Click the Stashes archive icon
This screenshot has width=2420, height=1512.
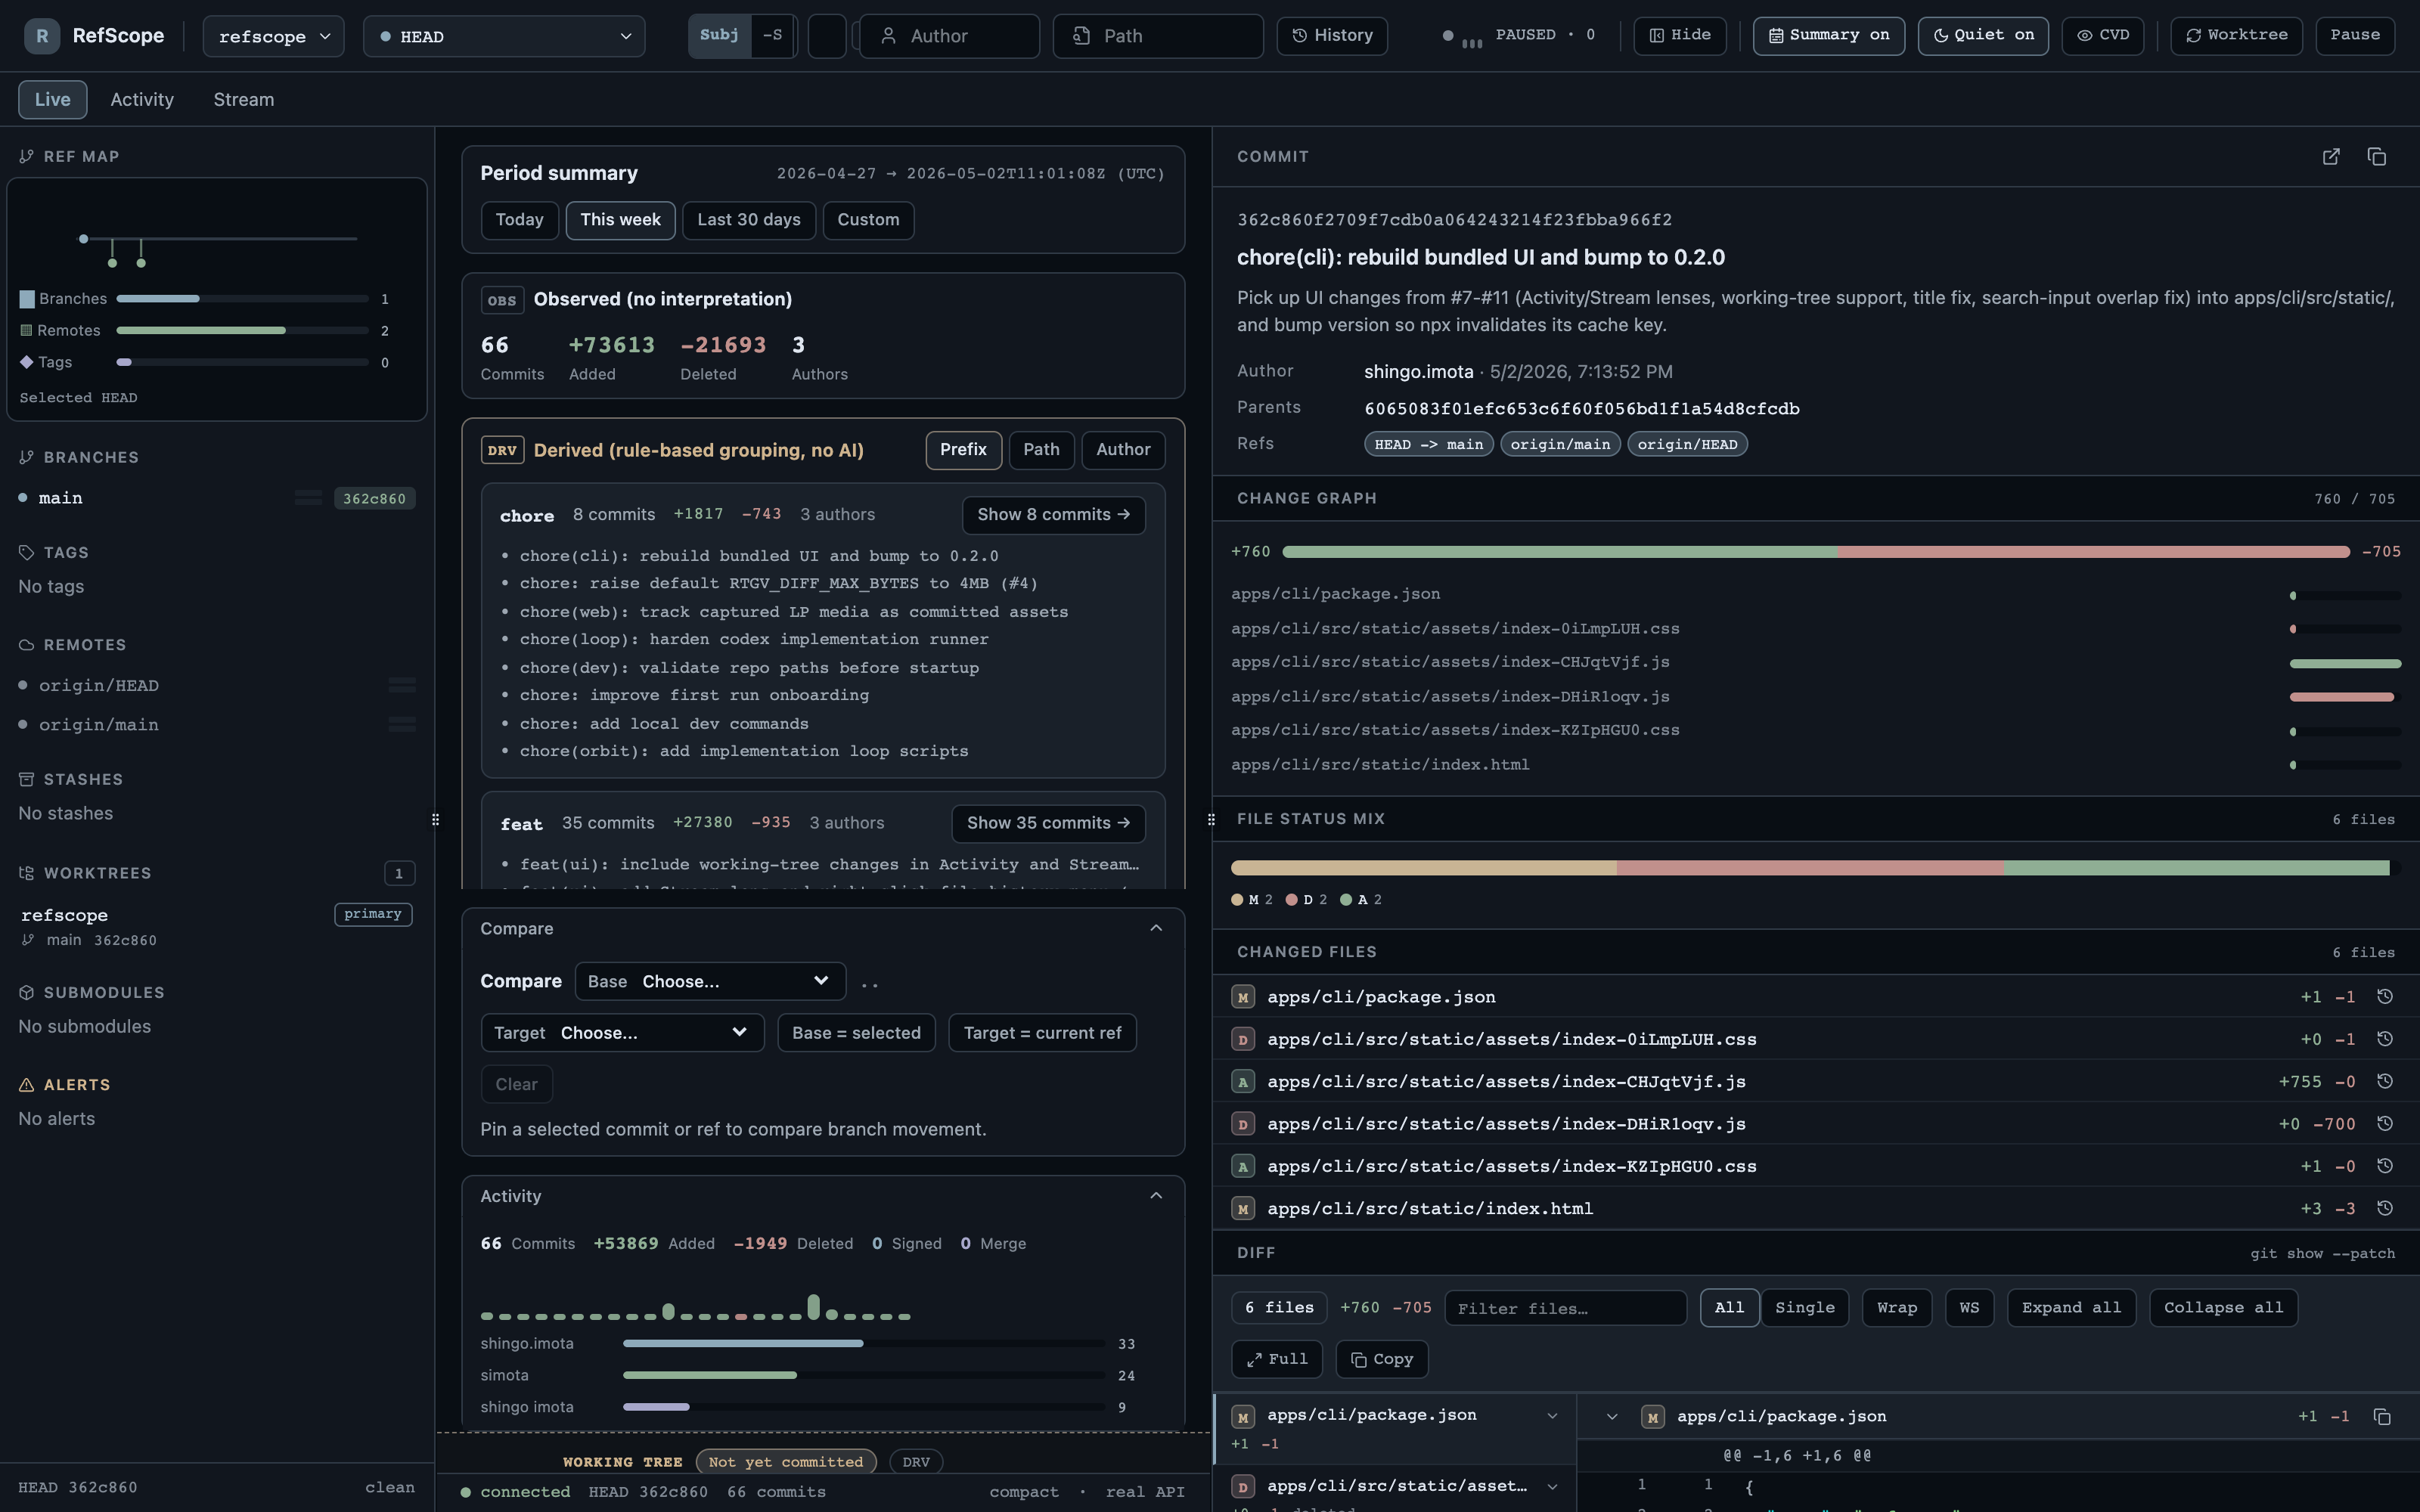(x=27, y=779)
